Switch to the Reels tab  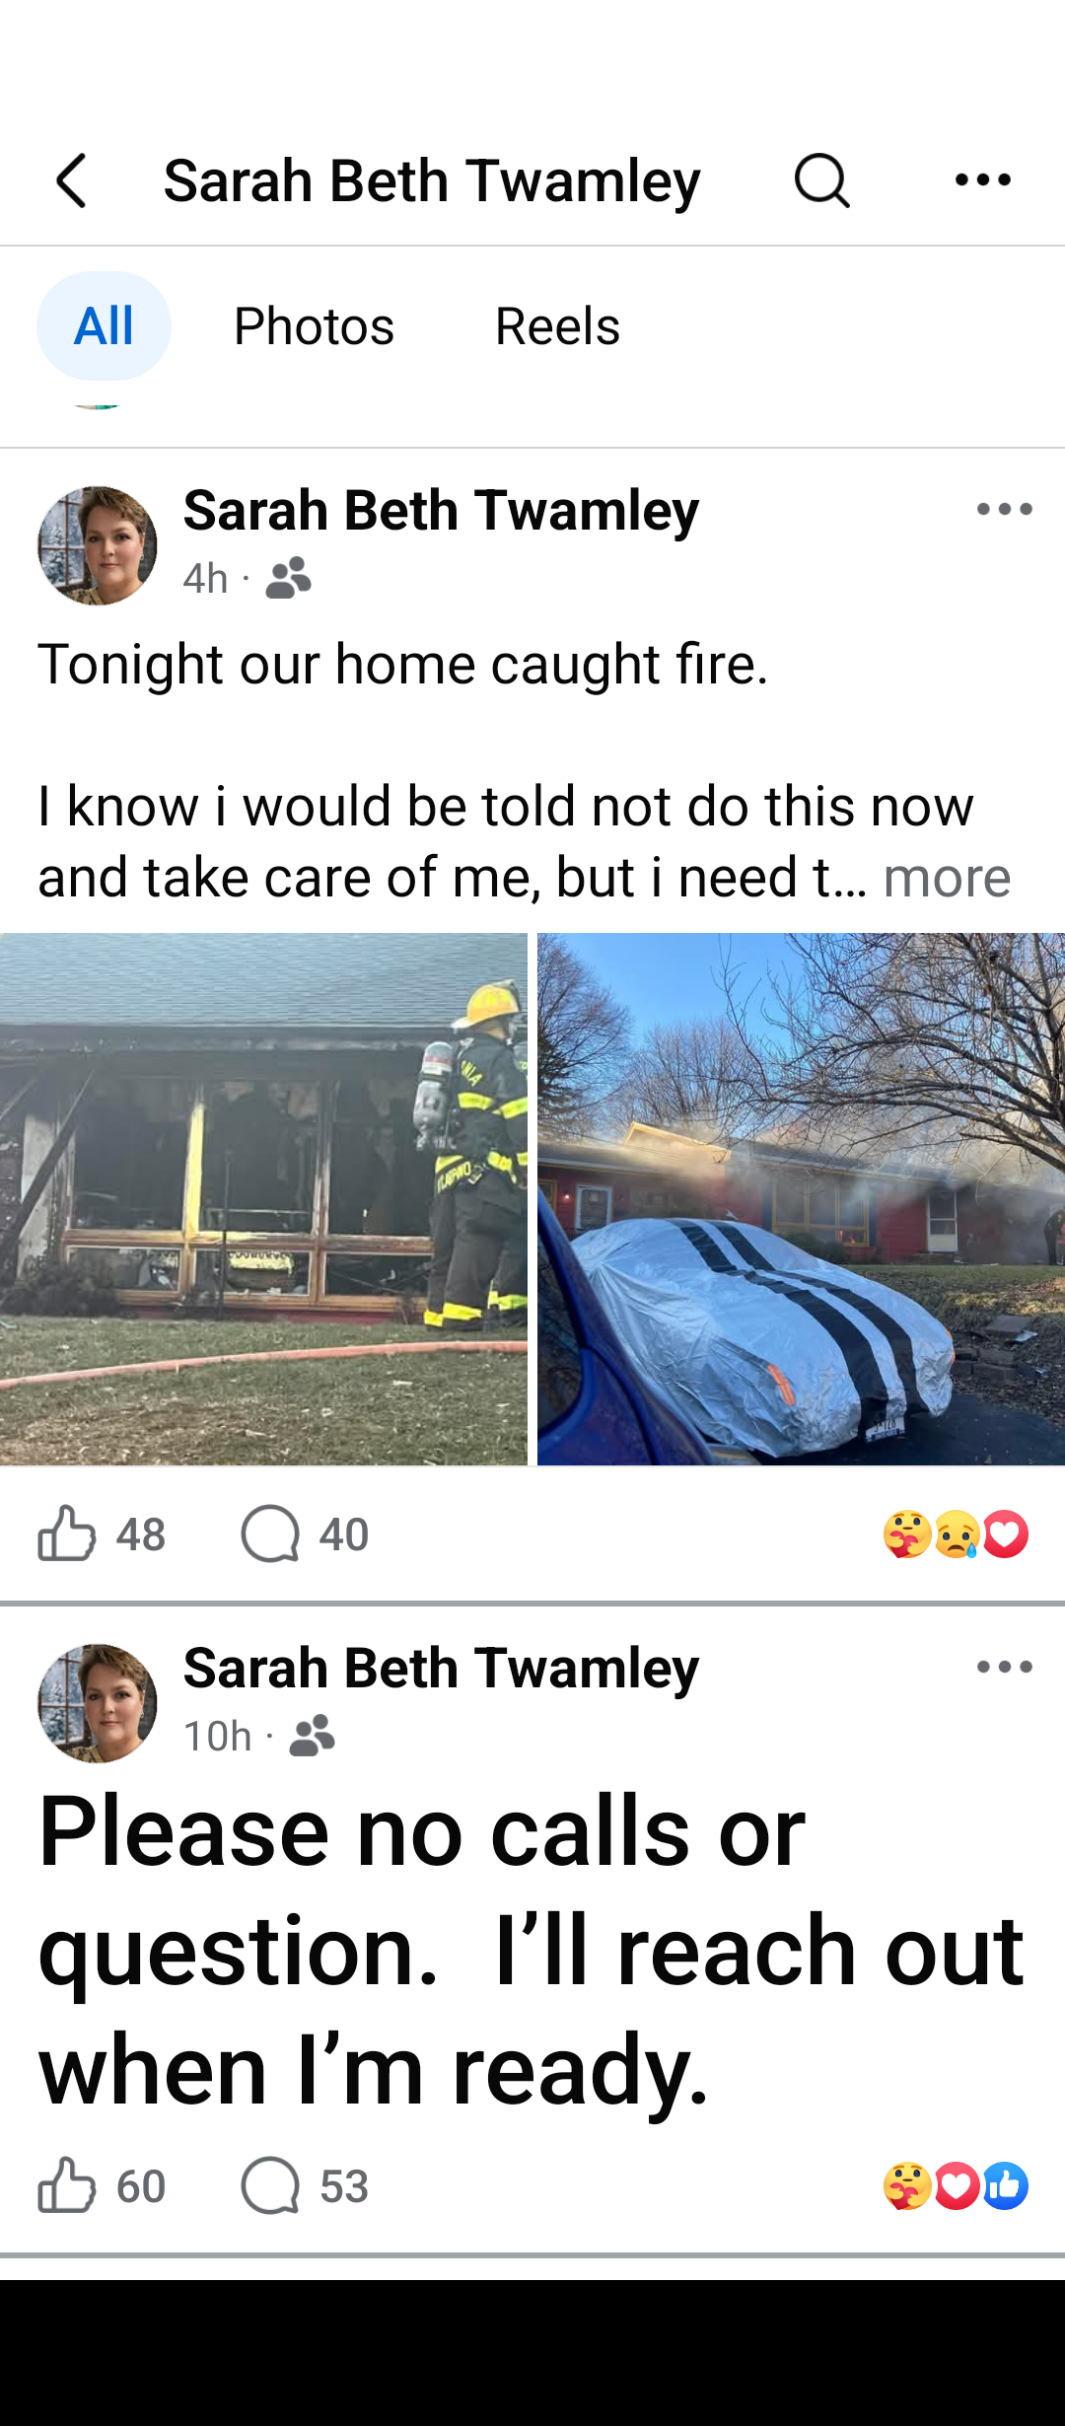[557, 325]
